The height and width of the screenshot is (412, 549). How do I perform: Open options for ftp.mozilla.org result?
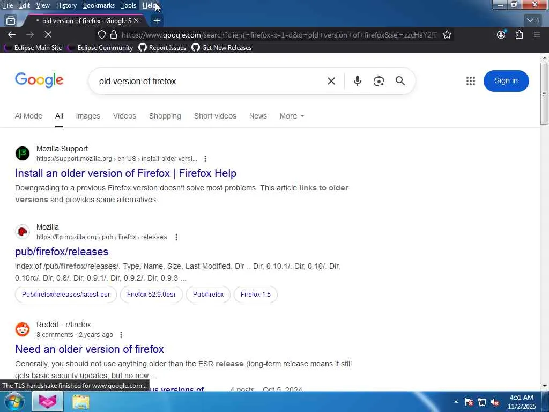[176, 237]
